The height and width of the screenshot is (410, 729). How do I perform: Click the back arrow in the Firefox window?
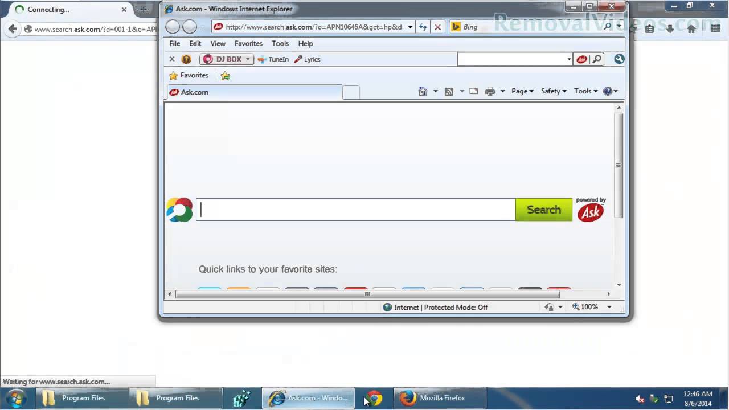[13, 29]
